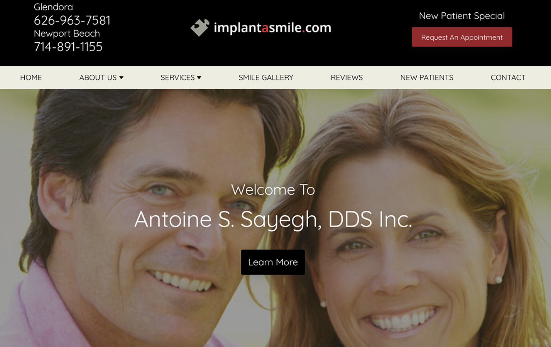Navigate to the Contact page
The height and width of the screenshot is (347, 551).
coord(508,77)
